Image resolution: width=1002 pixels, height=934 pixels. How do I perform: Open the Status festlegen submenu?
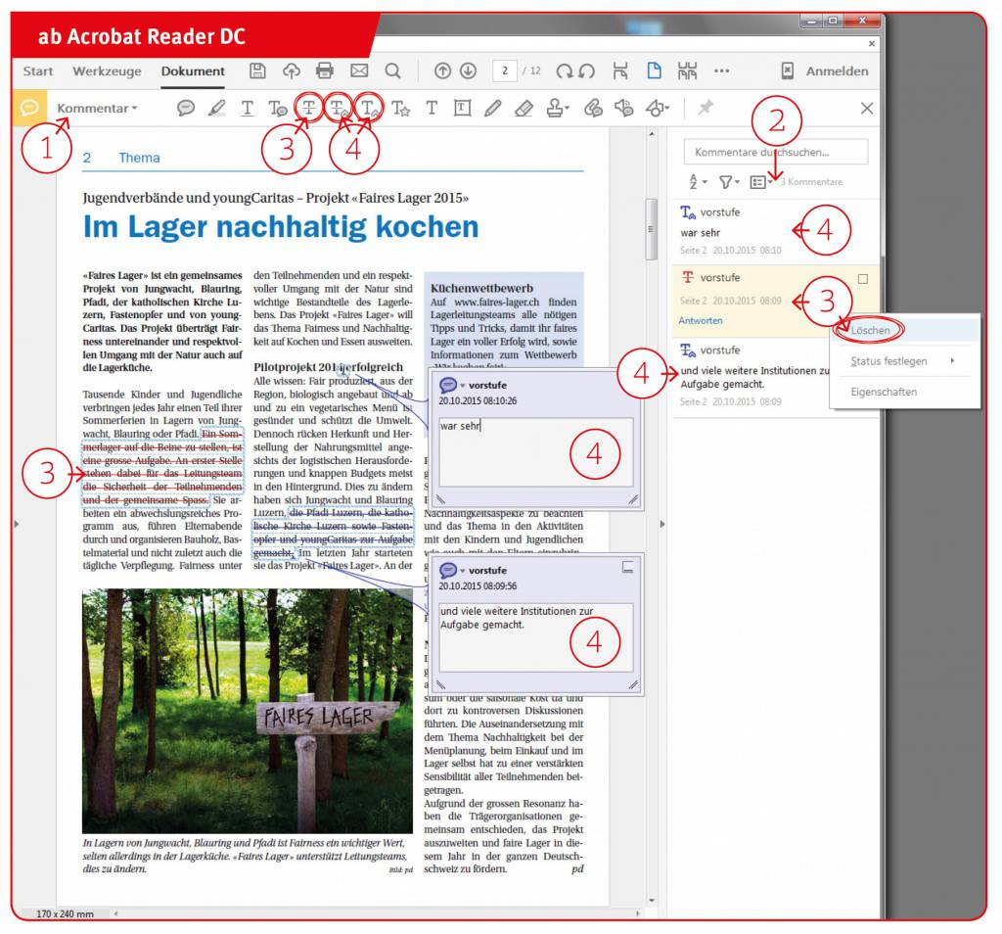click(902, 361)
